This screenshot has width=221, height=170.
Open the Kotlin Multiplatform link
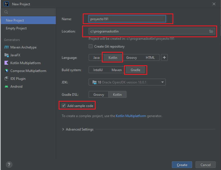click(131, 116)
